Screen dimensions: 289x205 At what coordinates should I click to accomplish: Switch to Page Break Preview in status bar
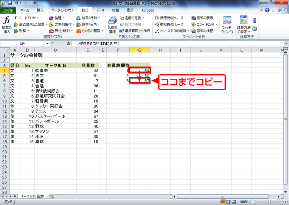click(x=234, y=202)
